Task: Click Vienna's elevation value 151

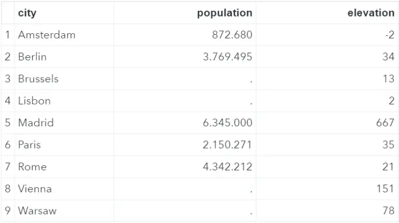Action: 385,189
